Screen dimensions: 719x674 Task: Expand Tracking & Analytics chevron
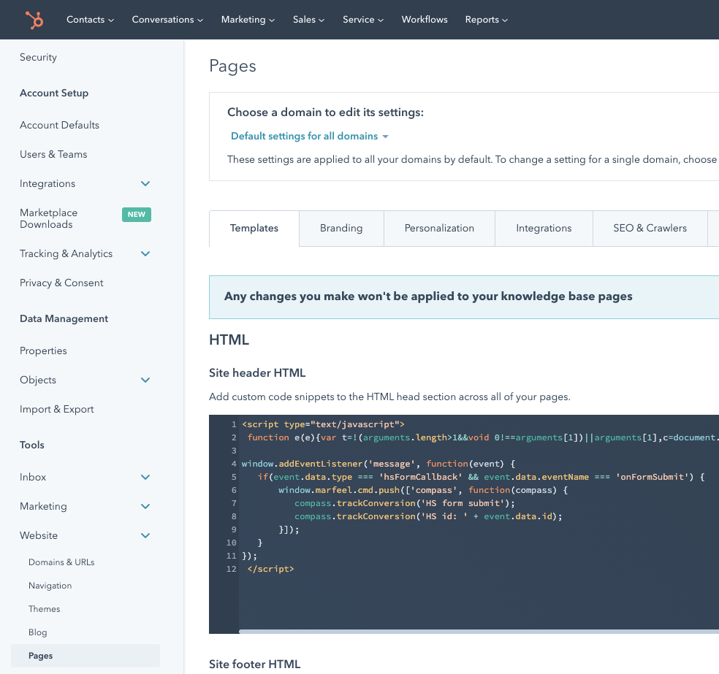145,254
